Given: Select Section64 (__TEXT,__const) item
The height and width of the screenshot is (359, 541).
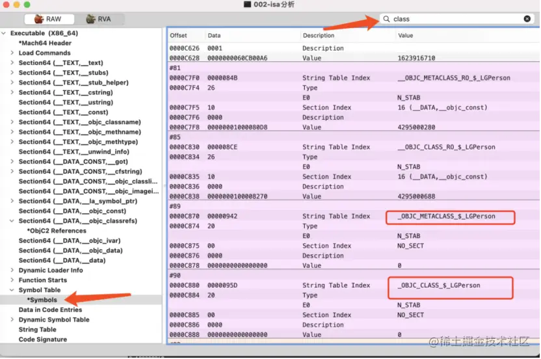Looking at the screenshot, I should (x=64, y=112).
